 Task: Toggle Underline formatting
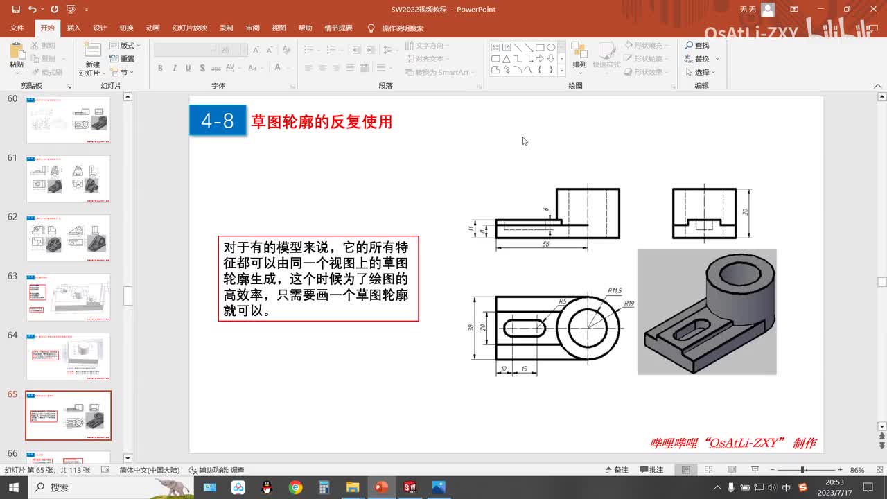[x=188, y=68]
